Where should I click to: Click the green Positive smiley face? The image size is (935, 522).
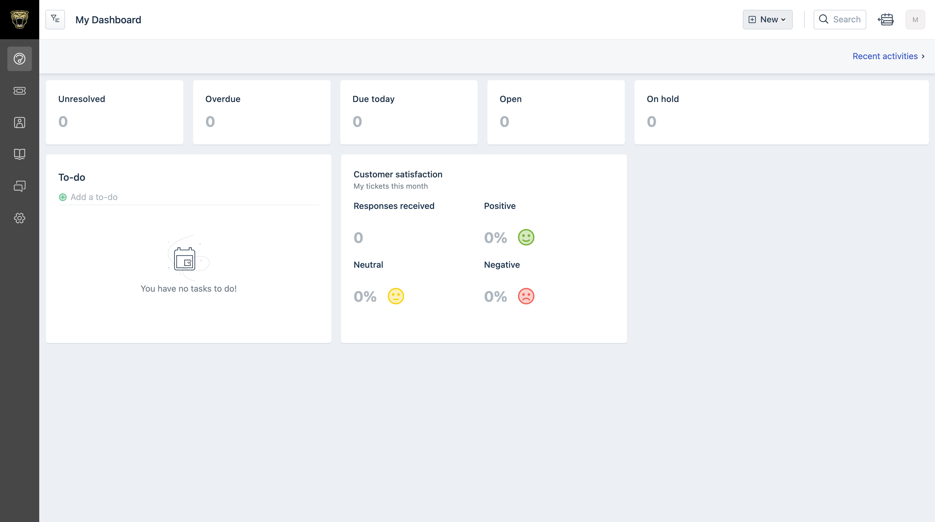pos(526,237)
